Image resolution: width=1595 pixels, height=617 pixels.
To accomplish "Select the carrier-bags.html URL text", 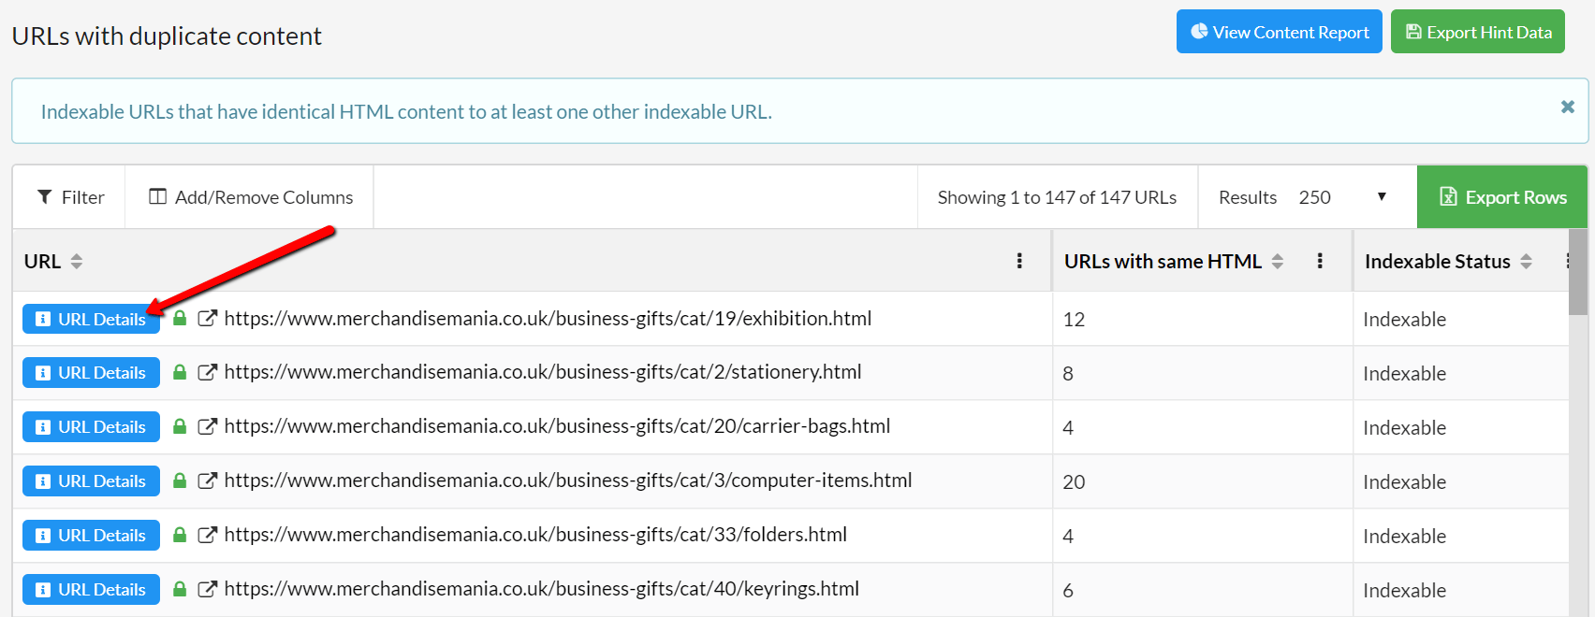I will tap(557, 426).
